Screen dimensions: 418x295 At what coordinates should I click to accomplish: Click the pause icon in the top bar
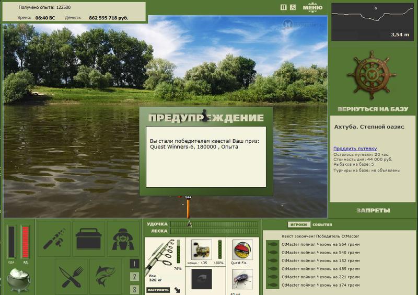(x=283, y=7)
